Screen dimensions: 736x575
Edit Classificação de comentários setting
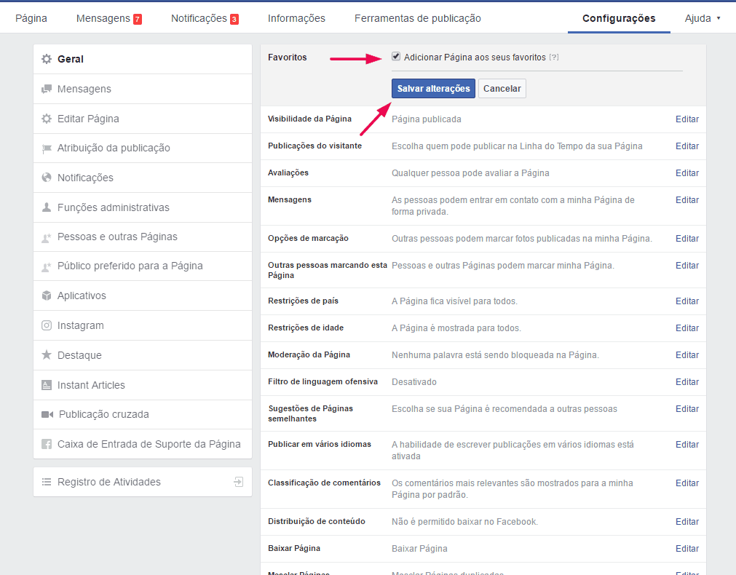(687, 483)
